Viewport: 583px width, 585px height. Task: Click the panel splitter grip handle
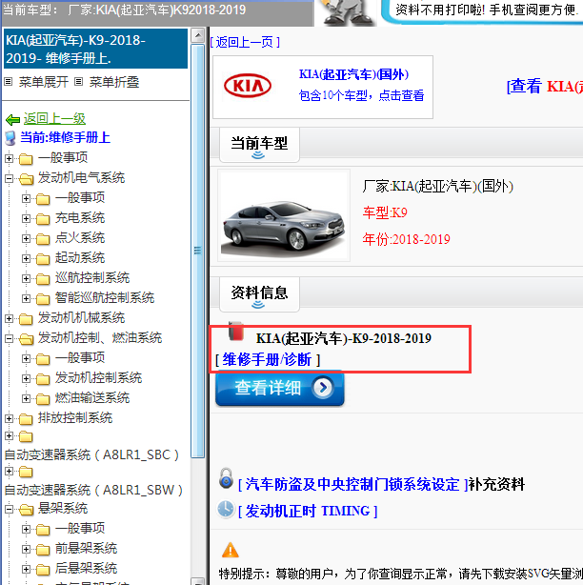click(x=198, y=251)
